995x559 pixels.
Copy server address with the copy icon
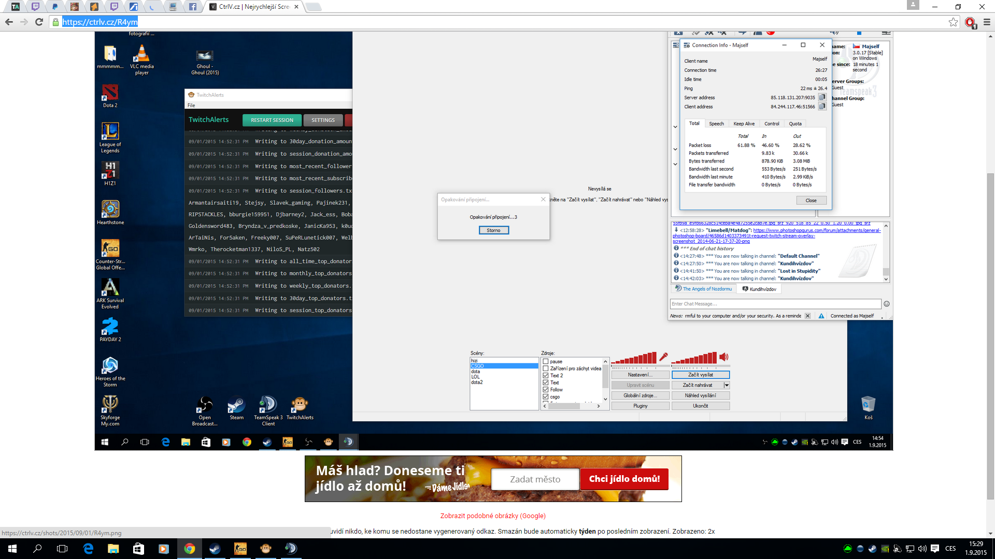coord(822,97)
